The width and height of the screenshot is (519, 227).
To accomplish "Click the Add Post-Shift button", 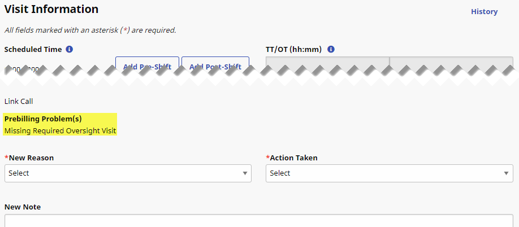I will 215,64.
